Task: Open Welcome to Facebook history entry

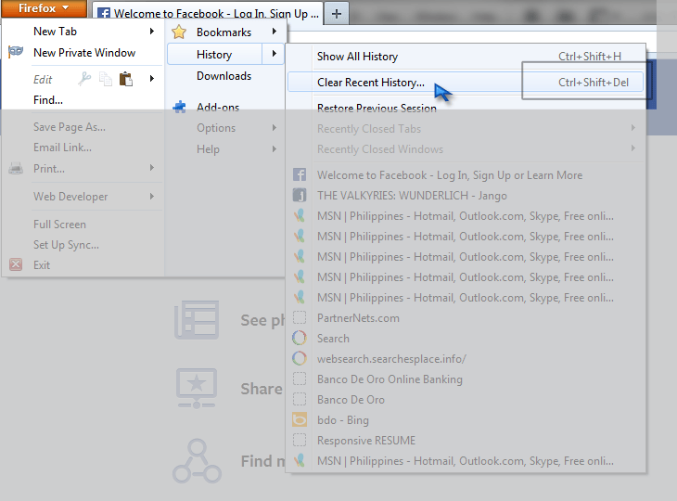Action: click(x=450, y=175)
